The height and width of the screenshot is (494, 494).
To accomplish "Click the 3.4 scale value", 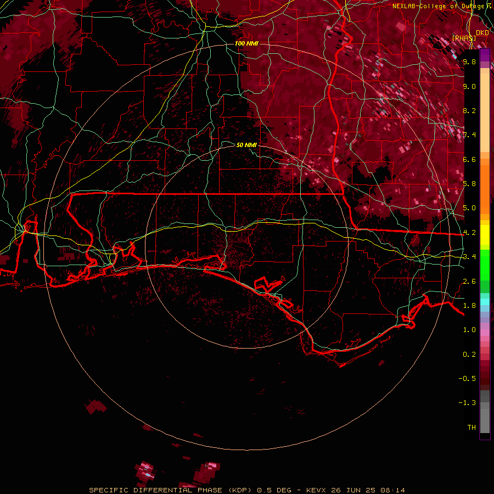I will tap(469, 257).
